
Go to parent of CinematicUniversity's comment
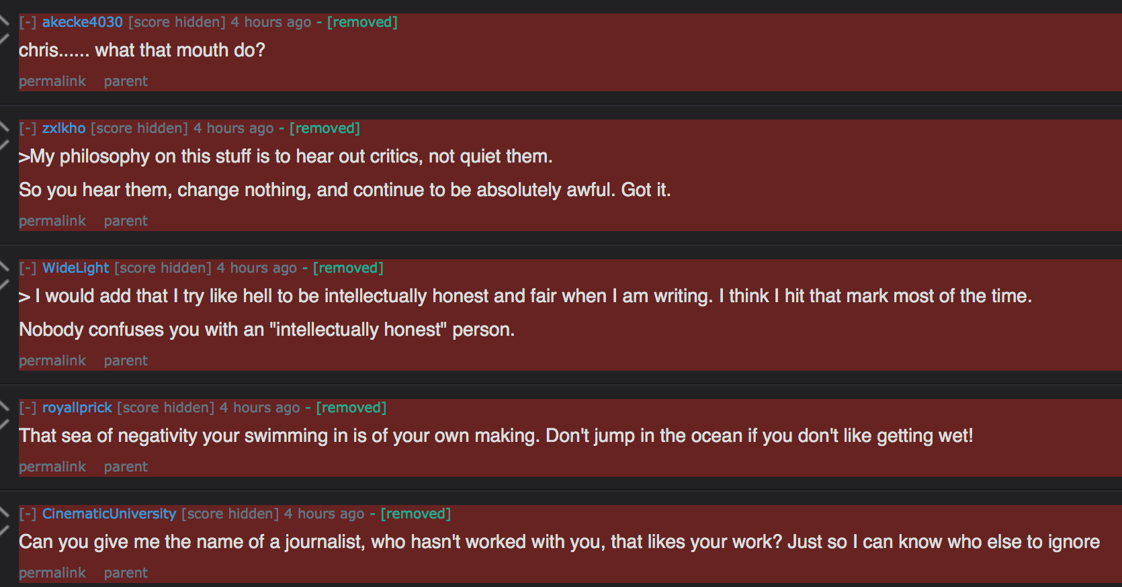(126, 573)
